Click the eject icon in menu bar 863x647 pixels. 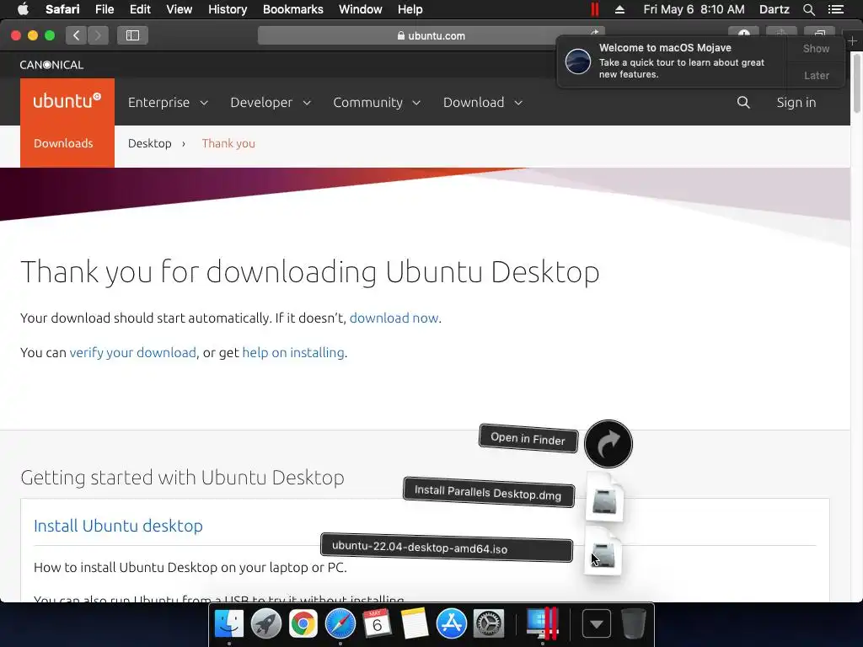pyautogui.click(x=619, y=9)
